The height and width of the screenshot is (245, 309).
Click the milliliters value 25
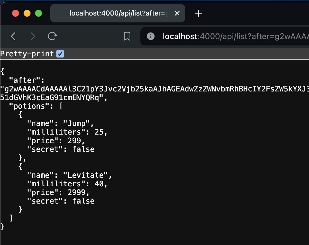click(x=99, y=132)
